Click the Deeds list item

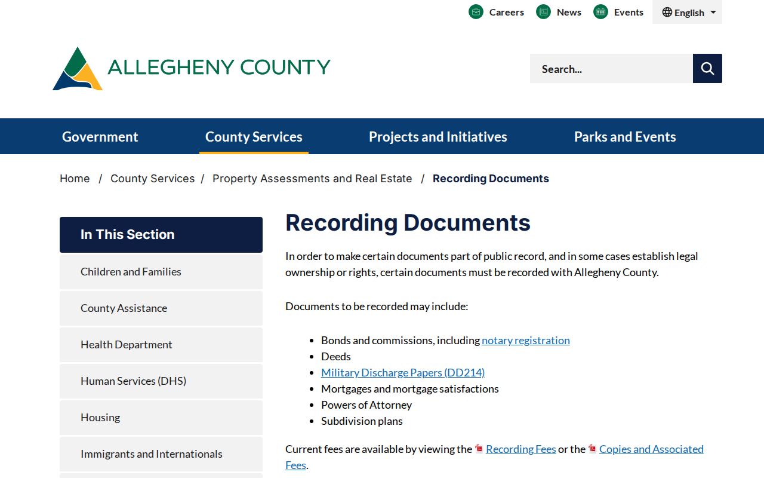point(336,356)
